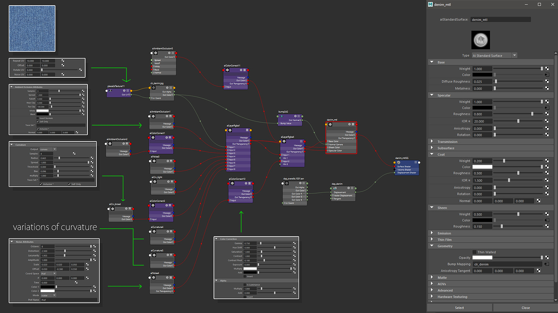Viewport: 558px width, 313px height.
Task: Click the Sheen Color connection icon
Action: click(x=547, y=220)
